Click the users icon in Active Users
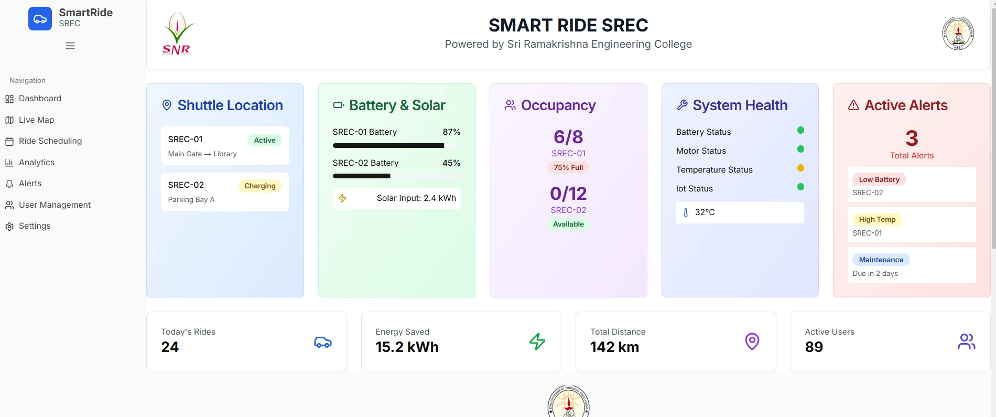996x417 pixels. click(967, 341)
